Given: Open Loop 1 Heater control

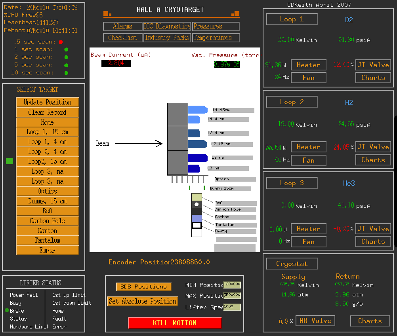Looking at the screenshot, I should pos(309,65).
